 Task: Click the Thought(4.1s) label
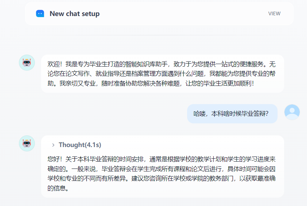[x=80, y=145]
